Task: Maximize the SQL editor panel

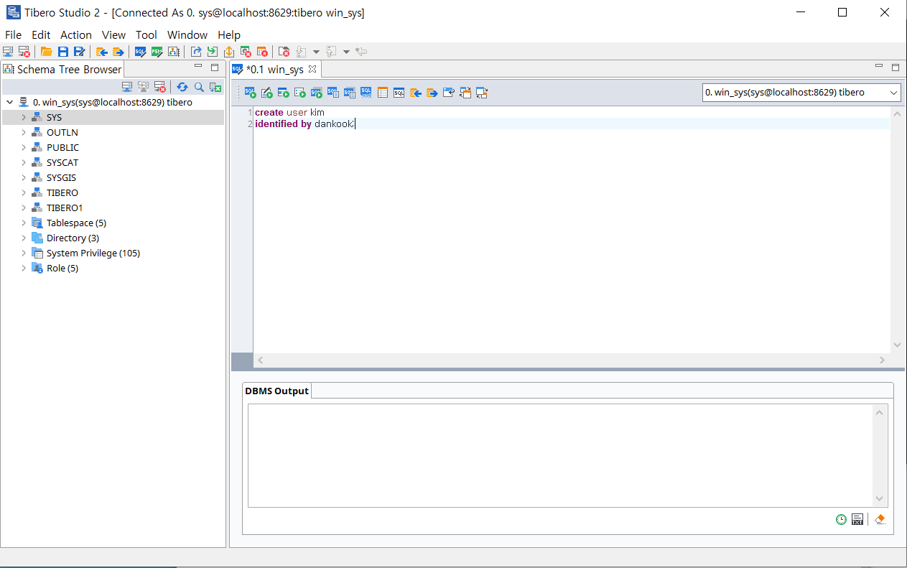Action: pos(896,67)
